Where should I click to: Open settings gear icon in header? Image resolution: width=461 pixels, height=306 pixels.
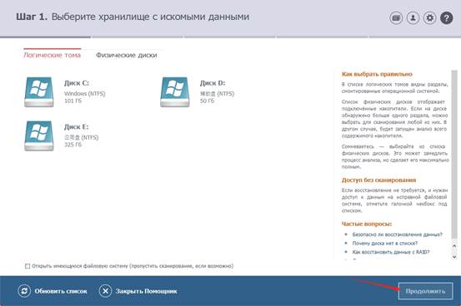click(429, 18)
